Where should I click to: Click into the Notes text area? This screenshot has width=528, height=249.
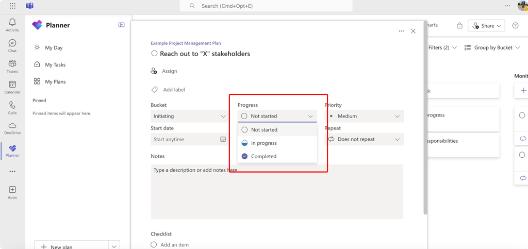click(x=277, y=192)
